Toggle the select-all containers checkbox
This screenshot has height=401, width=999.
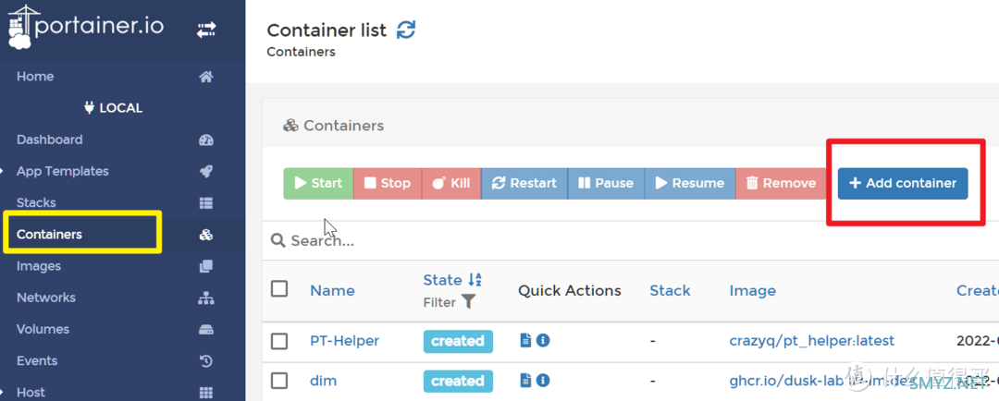click(279, 289)
